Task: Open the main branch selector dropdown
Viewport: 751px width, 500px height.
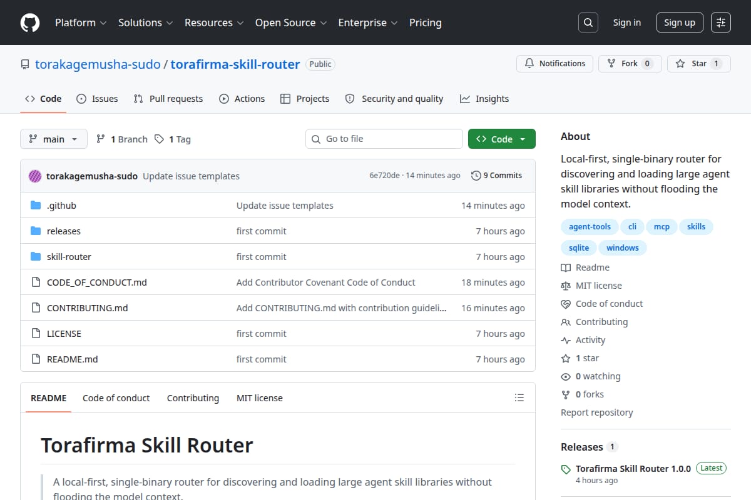Action: pos(53,139)
